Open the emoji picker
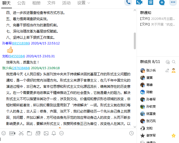Image resolution: width=179 pixels, height=143 pixels. click(4, 133)
